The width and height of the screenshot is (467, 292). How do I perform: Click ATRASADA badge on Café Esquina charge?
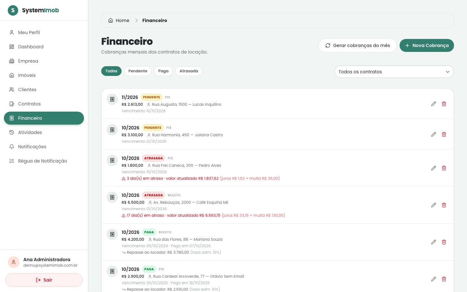(153, 195)
